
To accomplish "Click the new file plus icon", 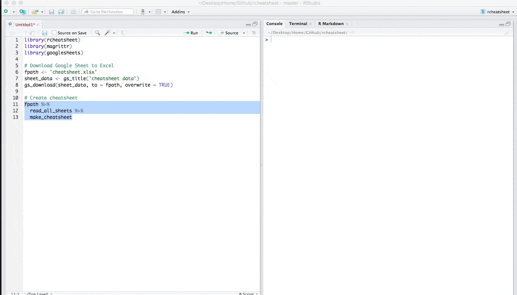I will click(6, 12).
